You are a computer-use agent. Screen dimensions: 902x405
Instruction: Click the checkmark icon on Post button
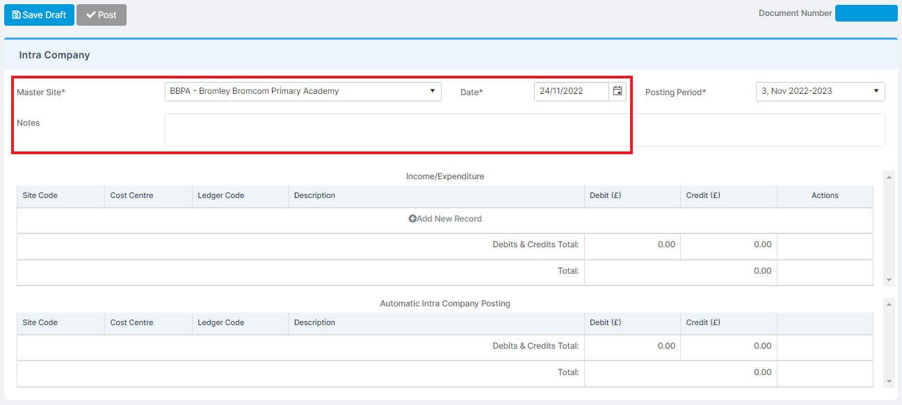(x=90, y=15)
